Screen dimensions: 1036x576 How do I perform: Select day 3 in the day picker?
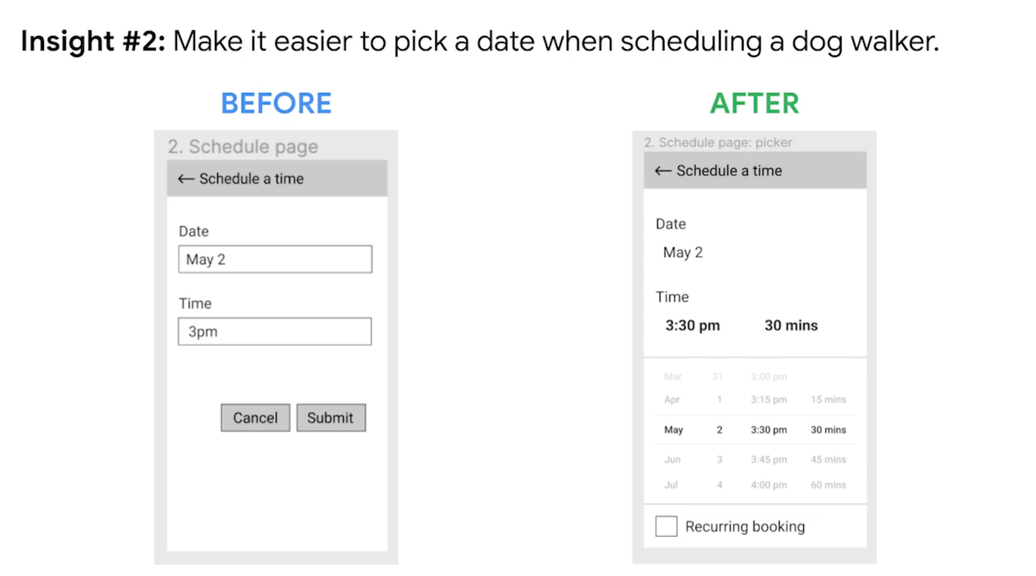[719, 459]
